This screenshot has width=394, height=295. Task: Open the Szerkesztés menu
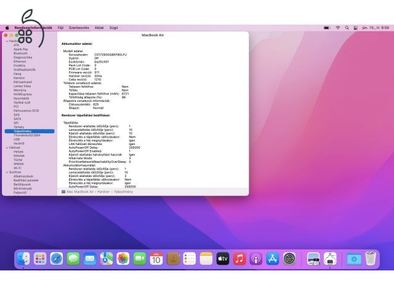tap(79, 28)
